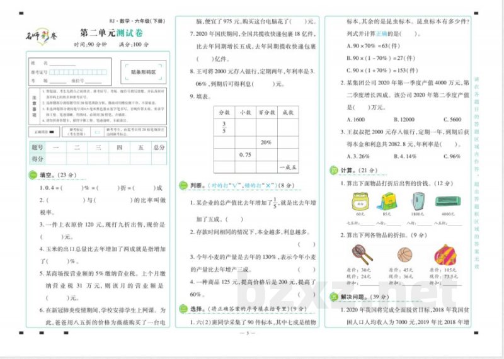Select the pink bag picture priced 105元
The height and width of the screenshot is (359, 504).
tap(445, 255)
